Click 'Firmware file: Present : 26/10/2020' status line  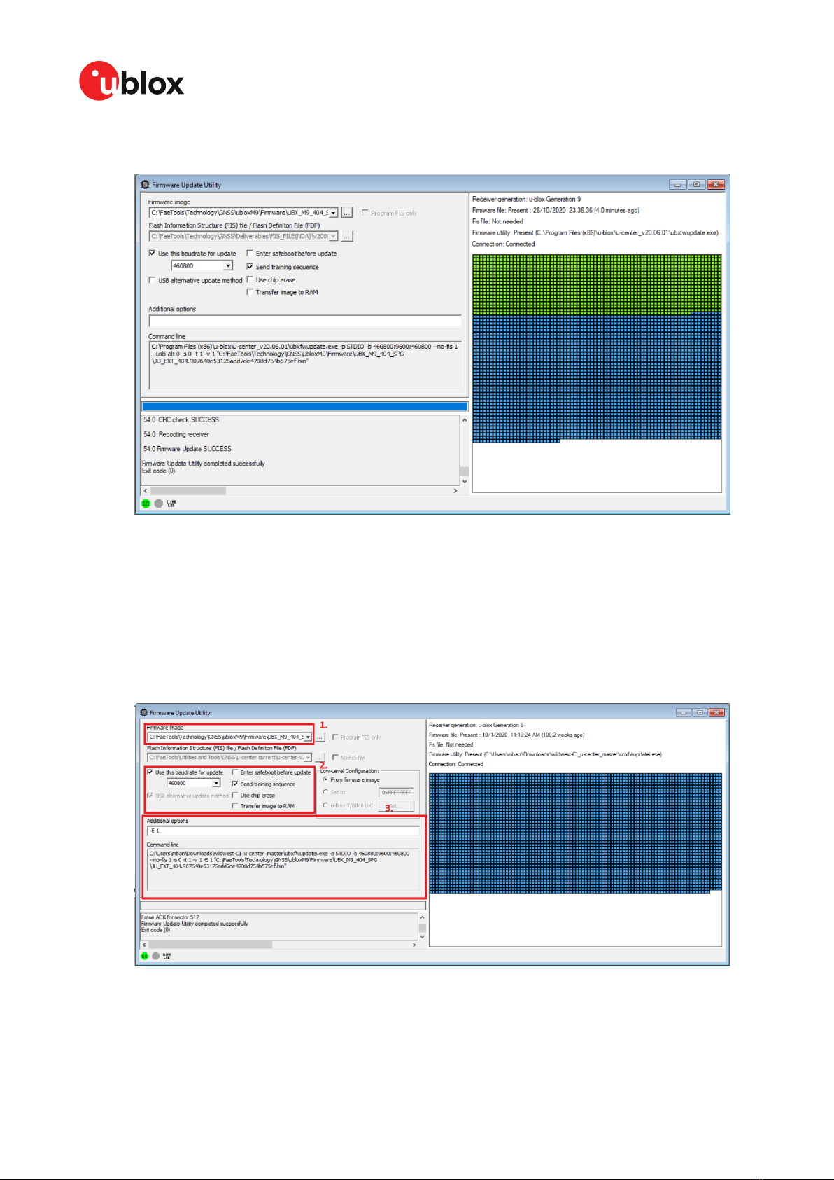tap(556, 211)
